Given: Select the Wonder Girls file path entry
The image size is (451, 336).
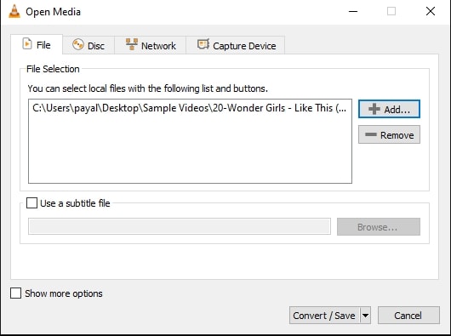Looking at the screenshot, I should click(190, 108).
